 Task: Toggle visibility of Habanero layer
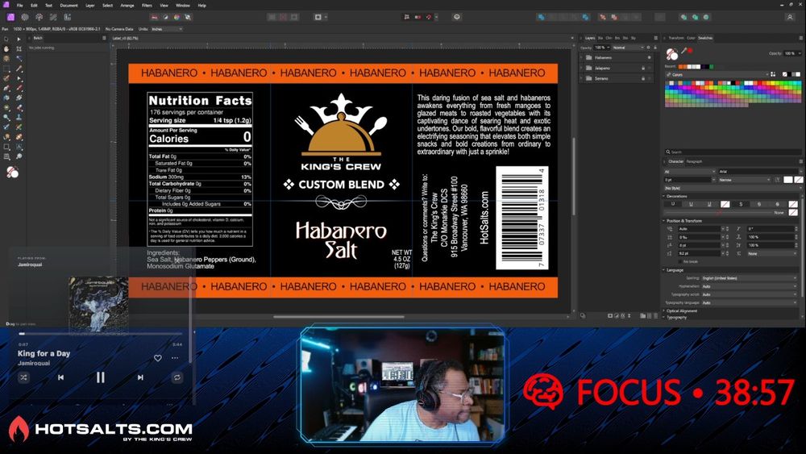[649, 57]
